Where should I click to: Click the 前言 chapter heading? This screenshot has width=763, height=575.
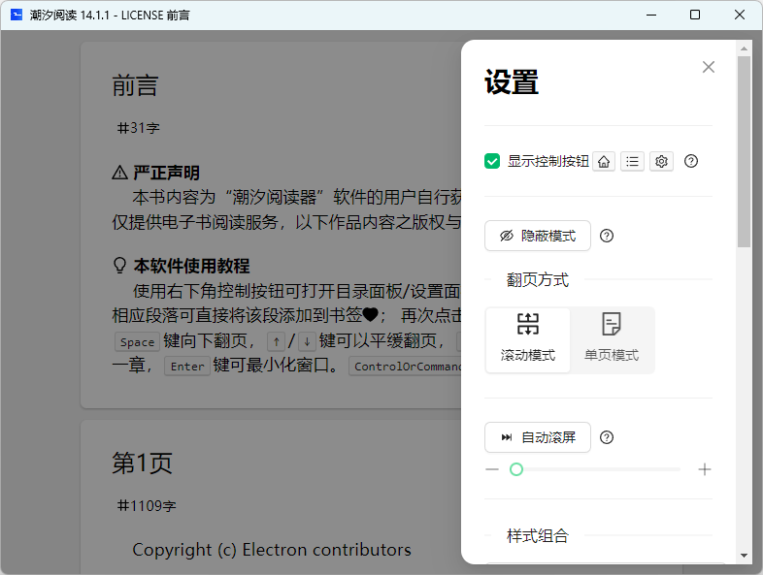tap(135, 85)
